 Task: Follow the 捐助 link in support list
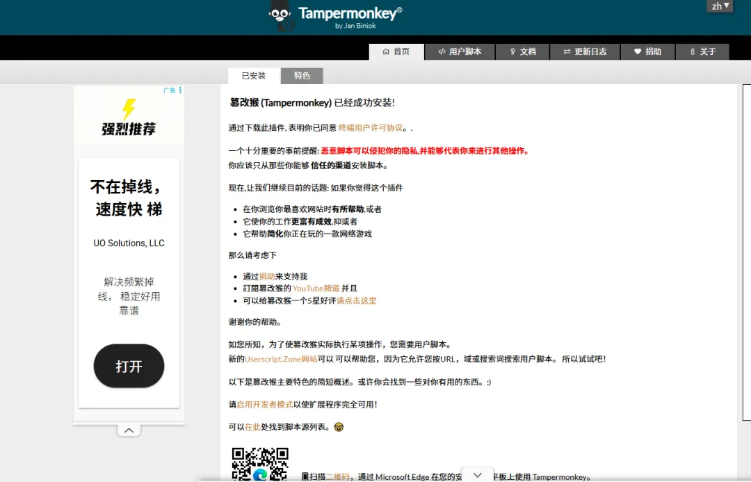[267, 276]
